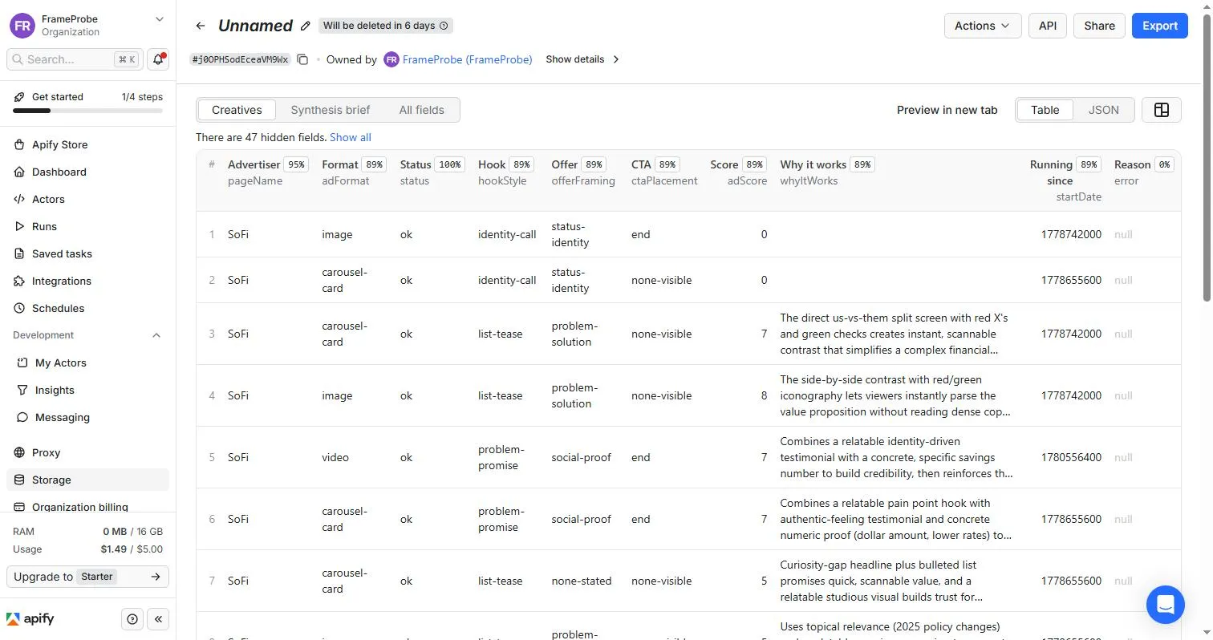Viewport: 1213px width, 640px height.
Task: Open the chat support bubble
Action: [x=1166, y=605]
